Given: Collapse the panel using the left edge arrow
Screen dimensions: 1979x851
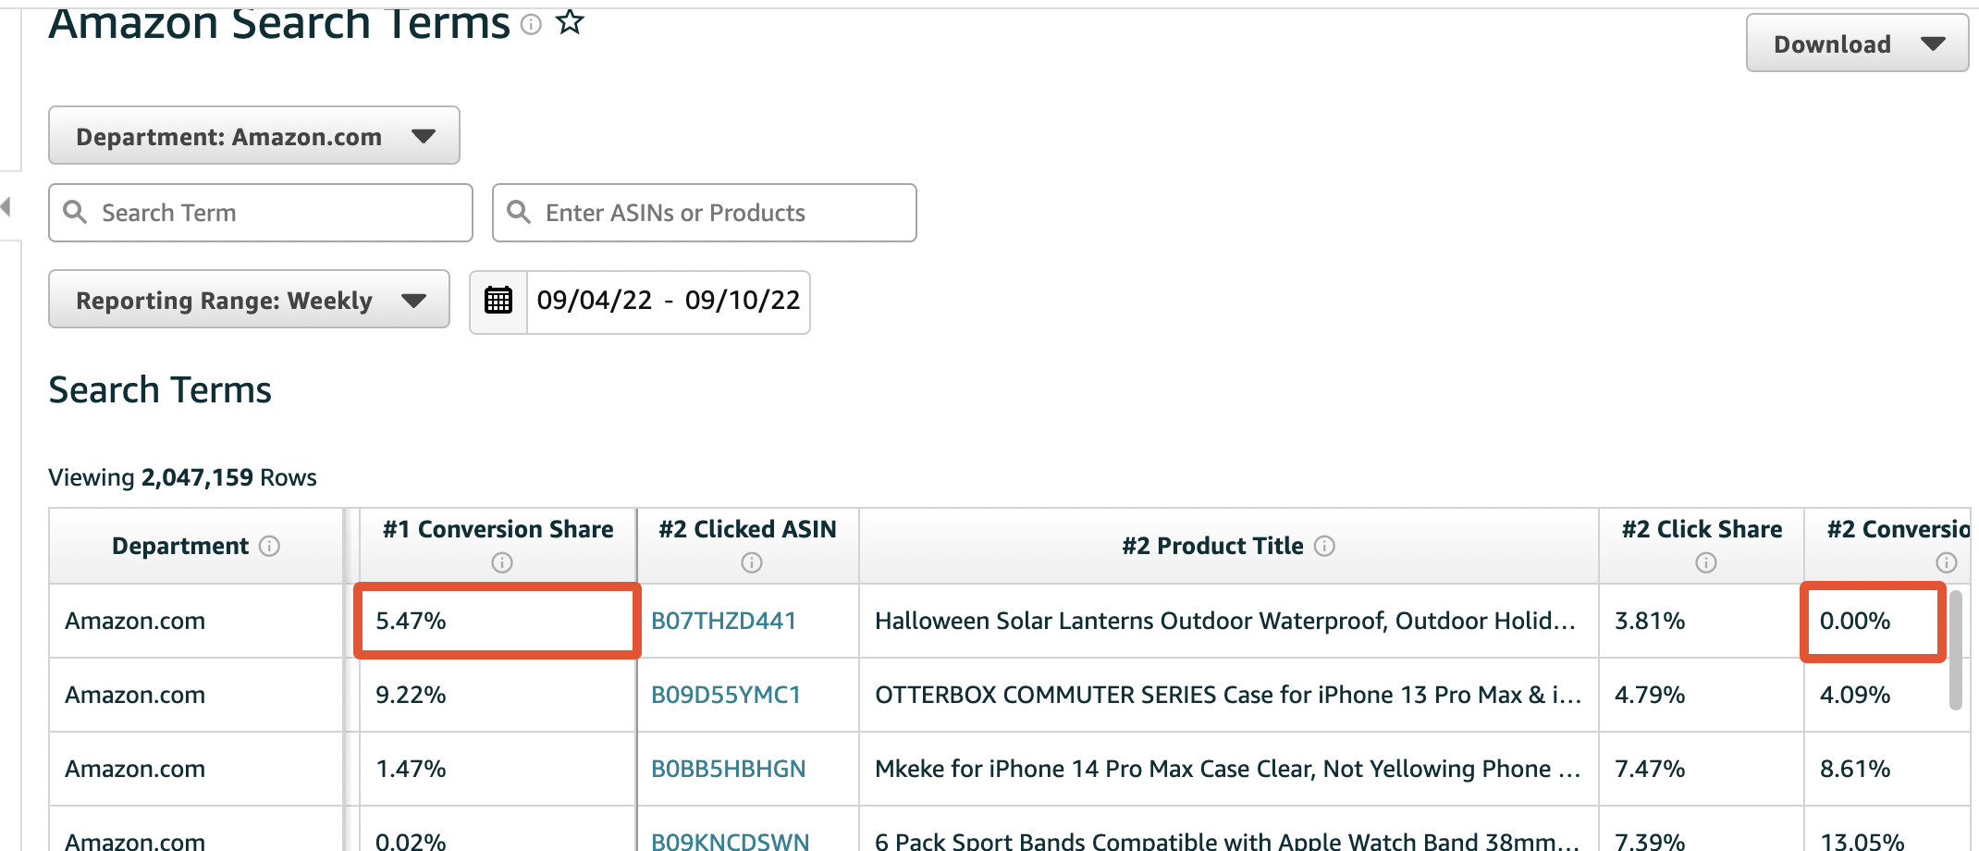Looking at the screenshot, I should 6,205.
